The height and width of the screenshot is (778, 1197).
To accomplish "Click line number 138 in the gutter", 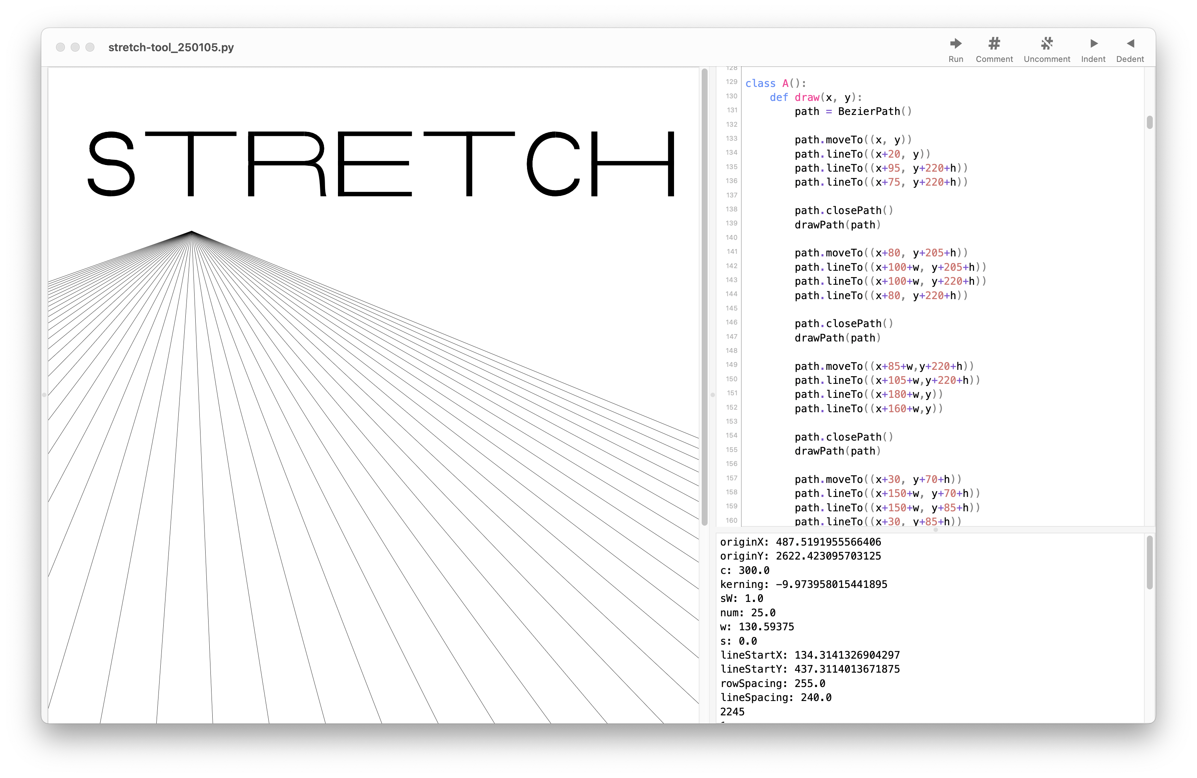I will pyautogui.click(x=731, y=209).
